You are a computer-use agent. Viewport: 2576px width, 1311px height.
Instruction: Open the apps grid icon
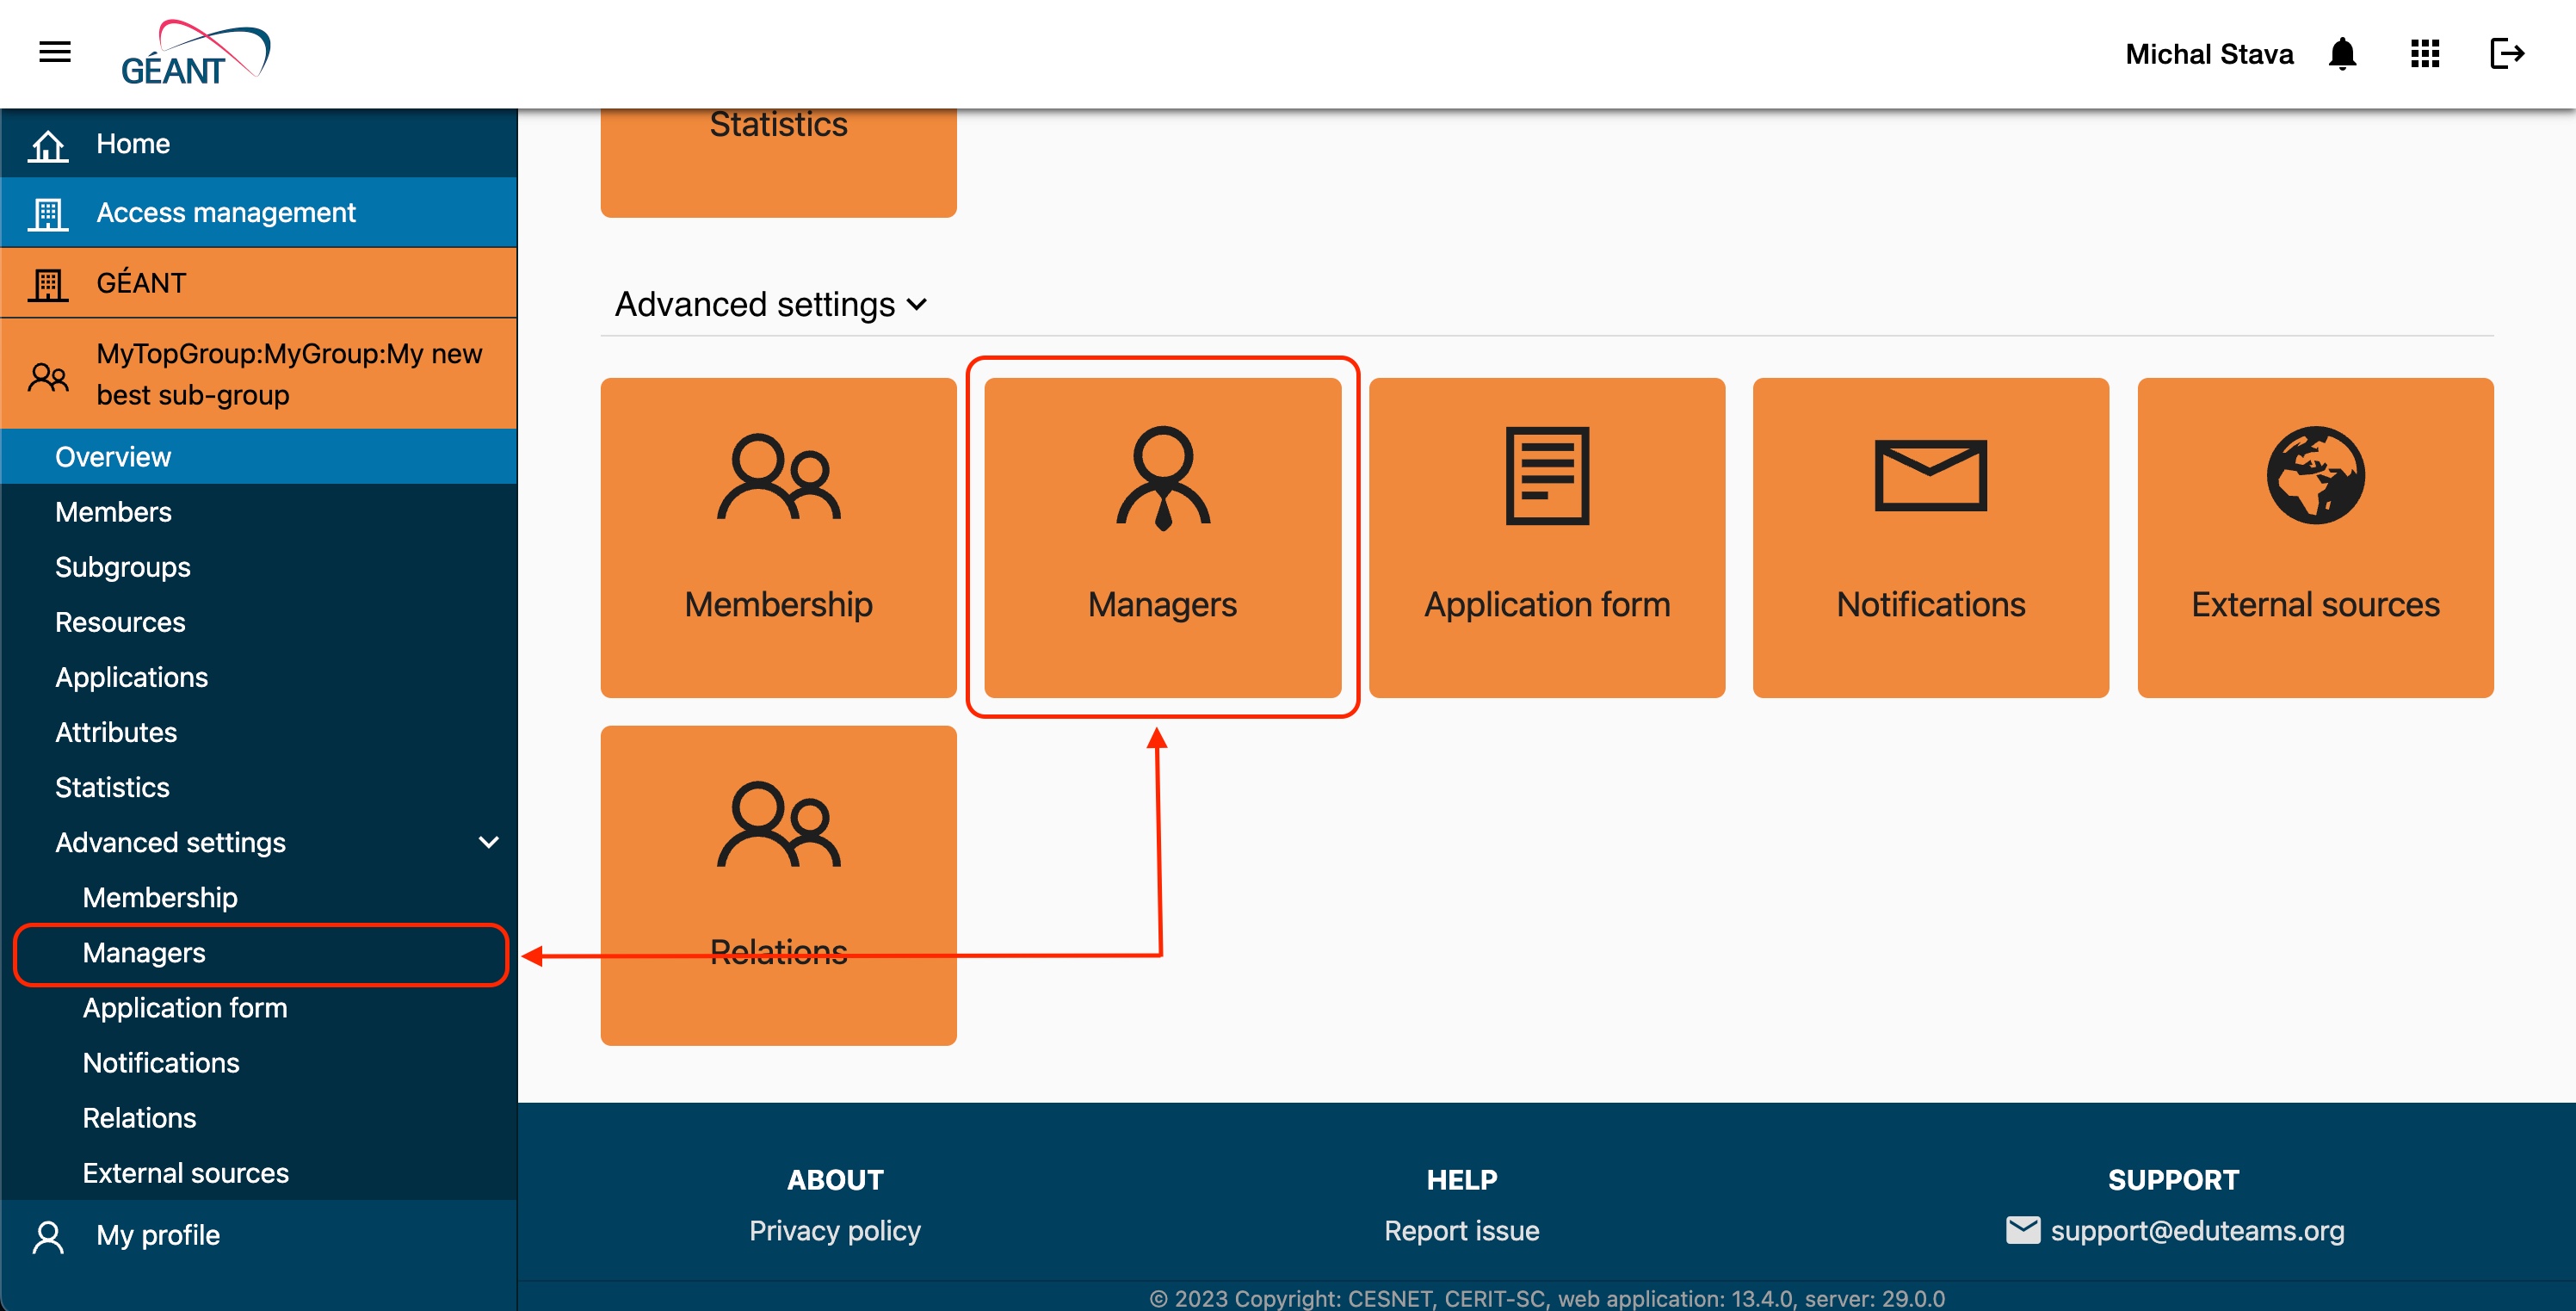(2425, 54)
